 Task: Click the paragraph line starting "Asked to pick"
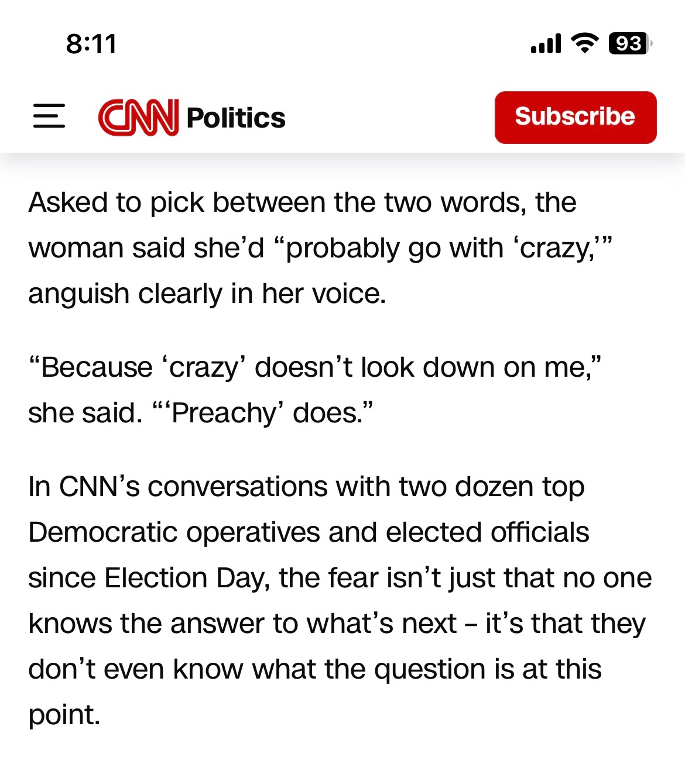pyautogui.click(x=302, y=203)
